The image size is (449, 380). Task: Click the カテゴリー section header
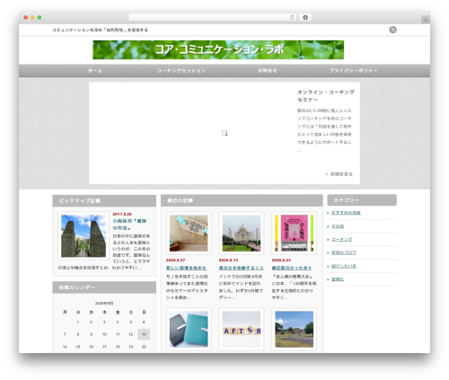tap(362, 200)
